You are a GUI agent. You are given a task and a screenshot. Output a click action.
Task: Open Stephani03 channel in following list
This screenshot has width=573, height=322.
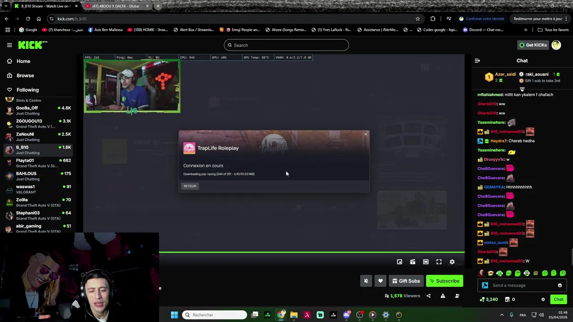click(38, 216)
